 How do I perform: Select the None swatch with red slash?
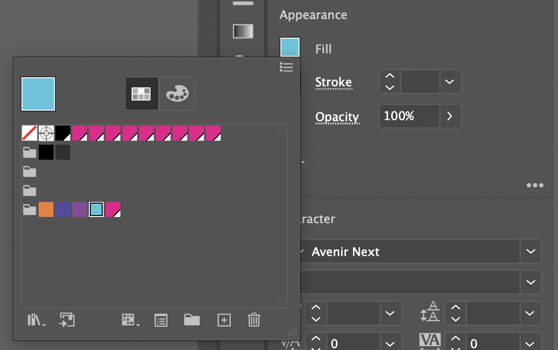click(x=30, y=133)
